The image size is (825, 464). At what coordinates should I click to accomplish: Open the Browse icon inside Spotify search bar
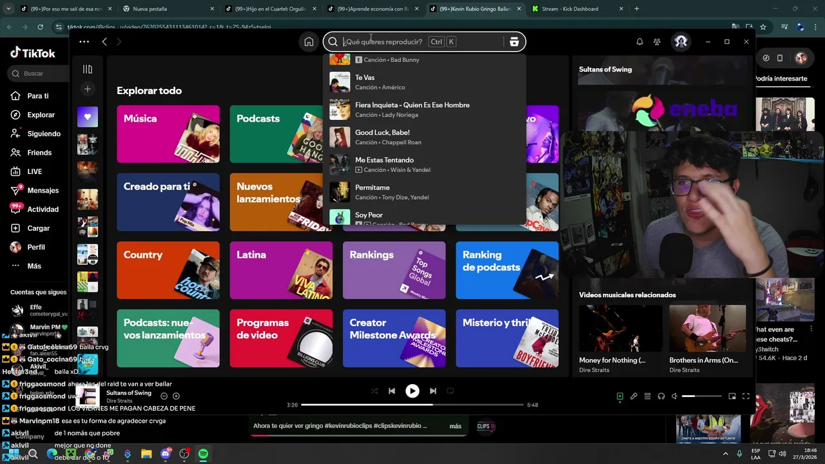(514, 42)
